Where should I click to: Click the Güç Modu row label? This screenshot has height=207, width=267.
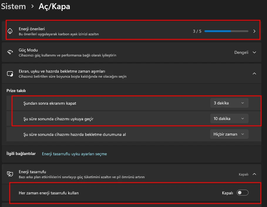tap(28, 50)
